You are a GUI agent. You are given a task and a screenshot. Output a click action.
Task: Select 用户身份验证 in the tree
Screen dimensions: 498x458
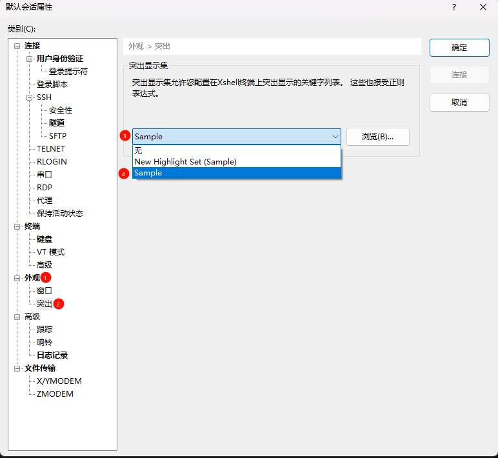(x=60, y=59)
